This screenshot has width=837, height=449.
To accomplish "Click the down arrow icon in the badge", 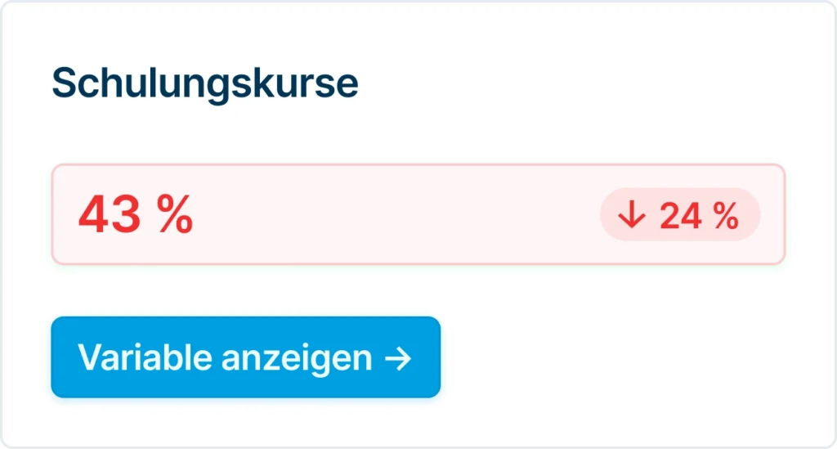I will [x=632, y=216].
